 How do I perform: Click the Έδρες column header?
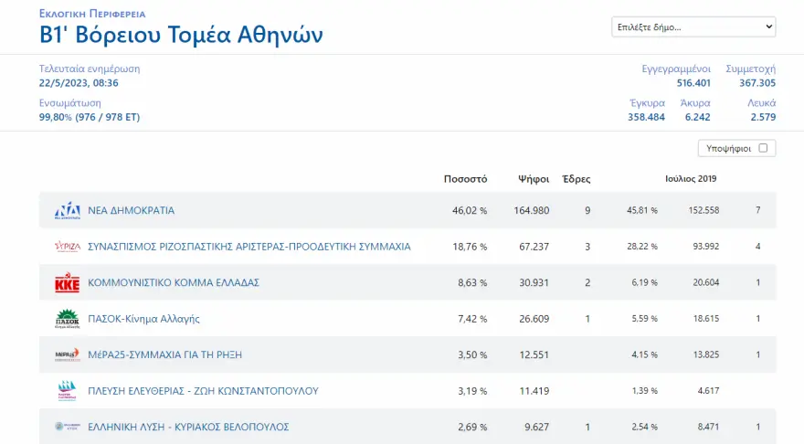(x=576, y=179)
